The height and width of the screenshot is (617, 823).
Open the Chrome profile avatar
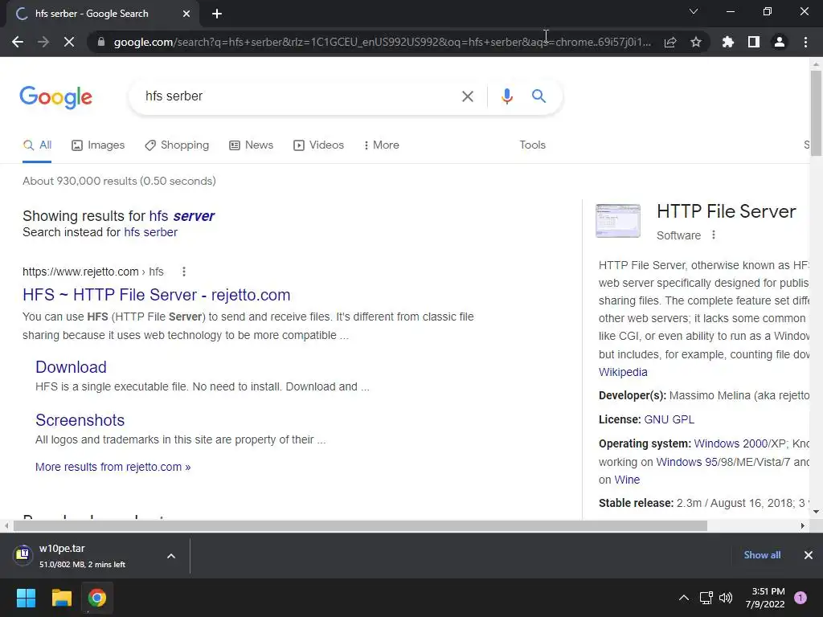tap(780, 42)
